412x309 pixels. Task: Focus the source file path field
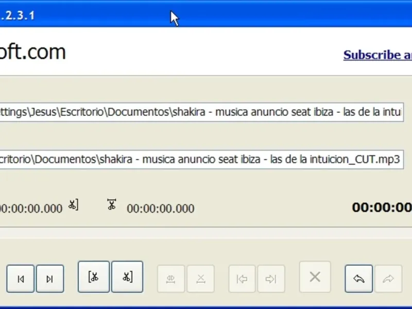tap(201, 112)
